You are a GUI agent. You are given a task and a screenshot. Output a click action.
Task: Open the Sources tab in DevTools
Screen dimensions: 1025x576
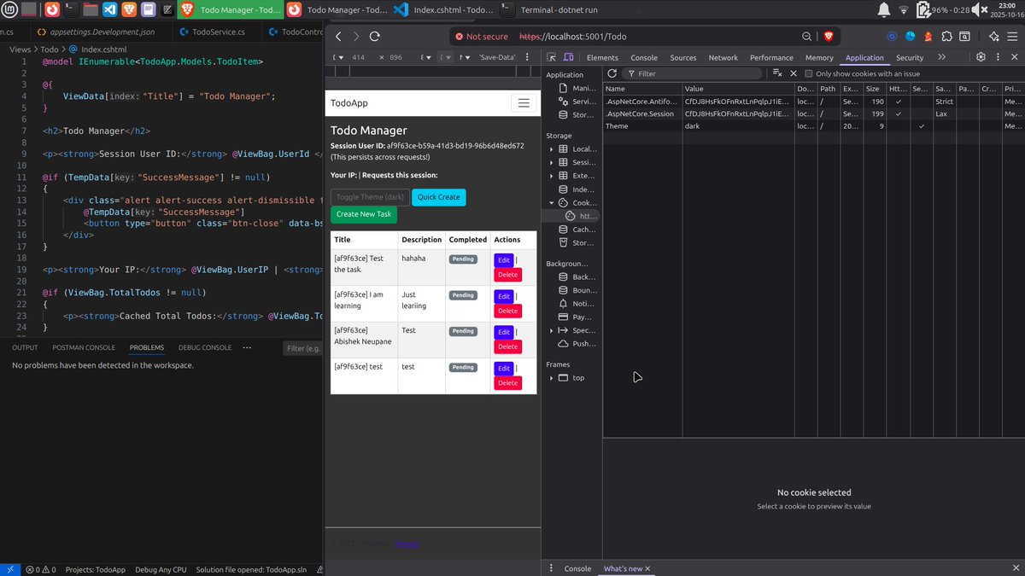(683, 57)
